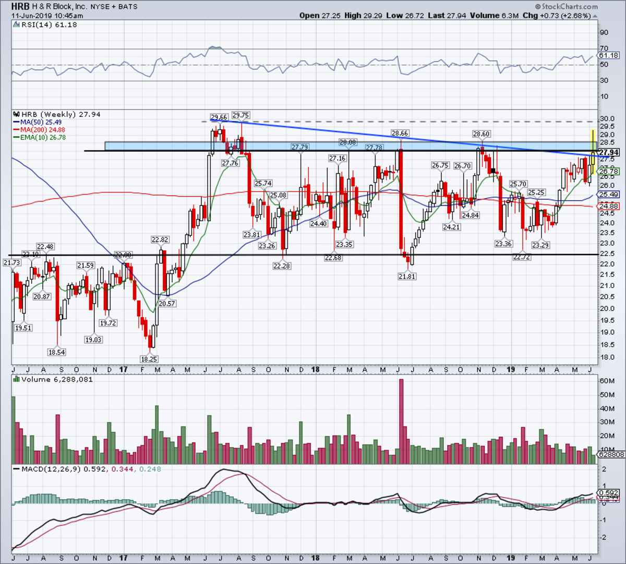Viewport: 626px width, 564px height.
Task: Click the 28.08 price label
Action: 347,142
